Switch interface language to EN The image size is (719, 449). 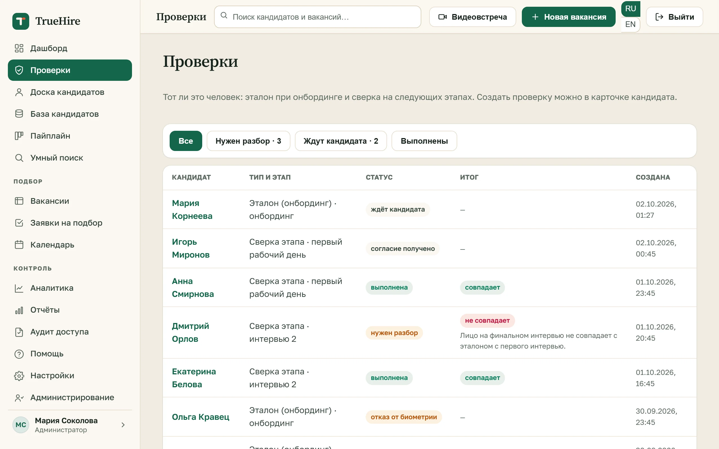coord(631,24)
